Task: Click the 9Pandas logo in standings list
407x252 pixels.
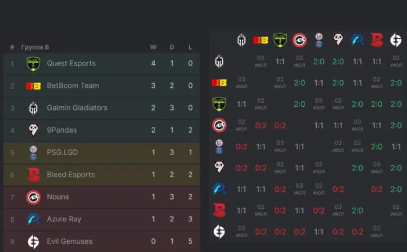Action: (33, 130)
